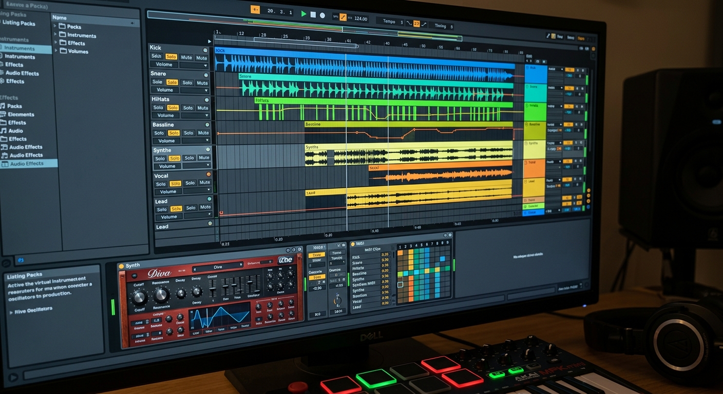This screenshot has height=394, width=723.
Task: Select the green HiHats clip in arrangement
Action: coord(384,109)
